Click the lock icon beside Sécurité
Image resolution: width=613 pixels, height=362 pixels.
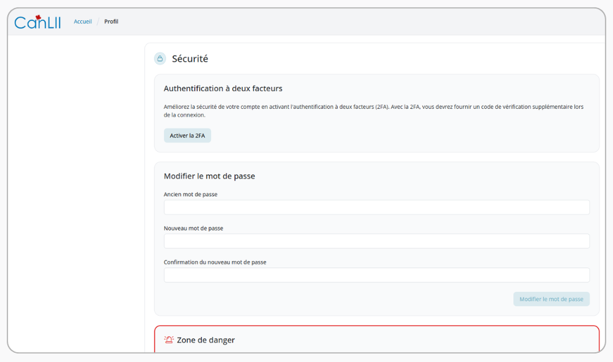tap(160, 59)
